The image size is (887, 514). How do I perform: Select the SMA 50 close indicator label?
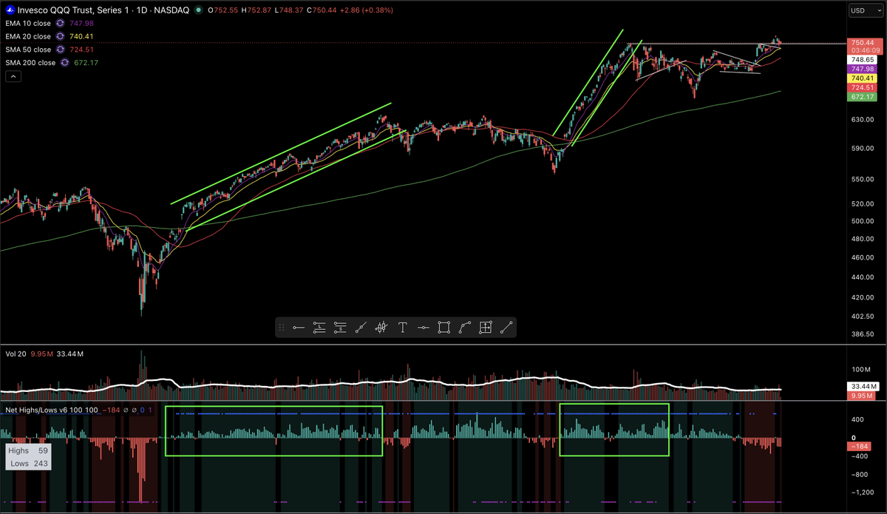point(28,50)
